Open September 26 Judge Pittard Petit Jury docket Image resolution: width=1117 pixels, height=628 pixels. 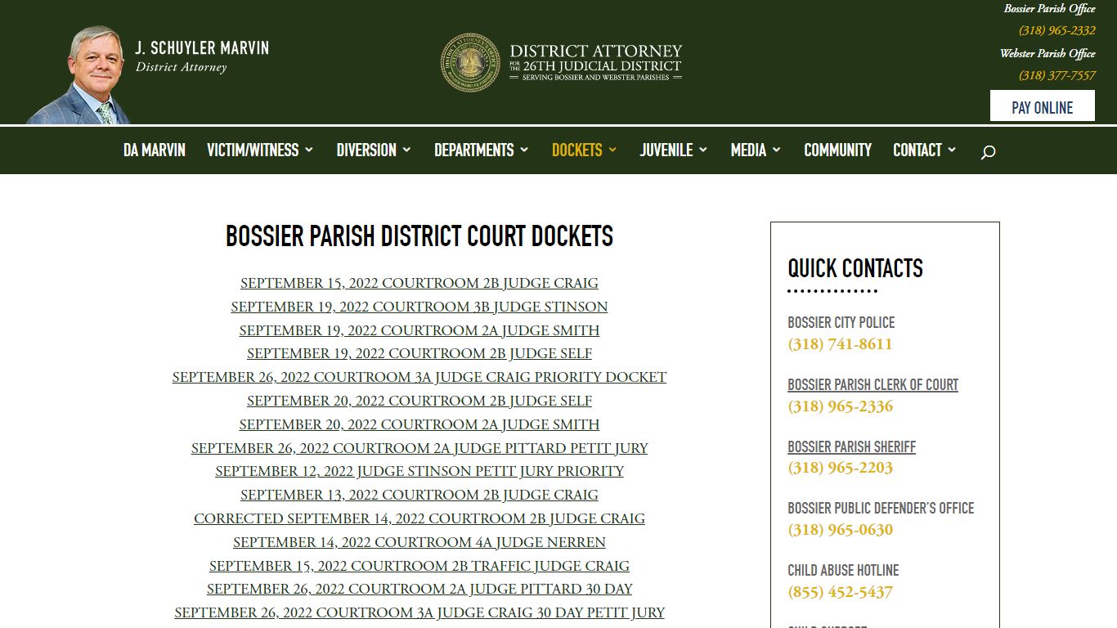click(419, 448)
